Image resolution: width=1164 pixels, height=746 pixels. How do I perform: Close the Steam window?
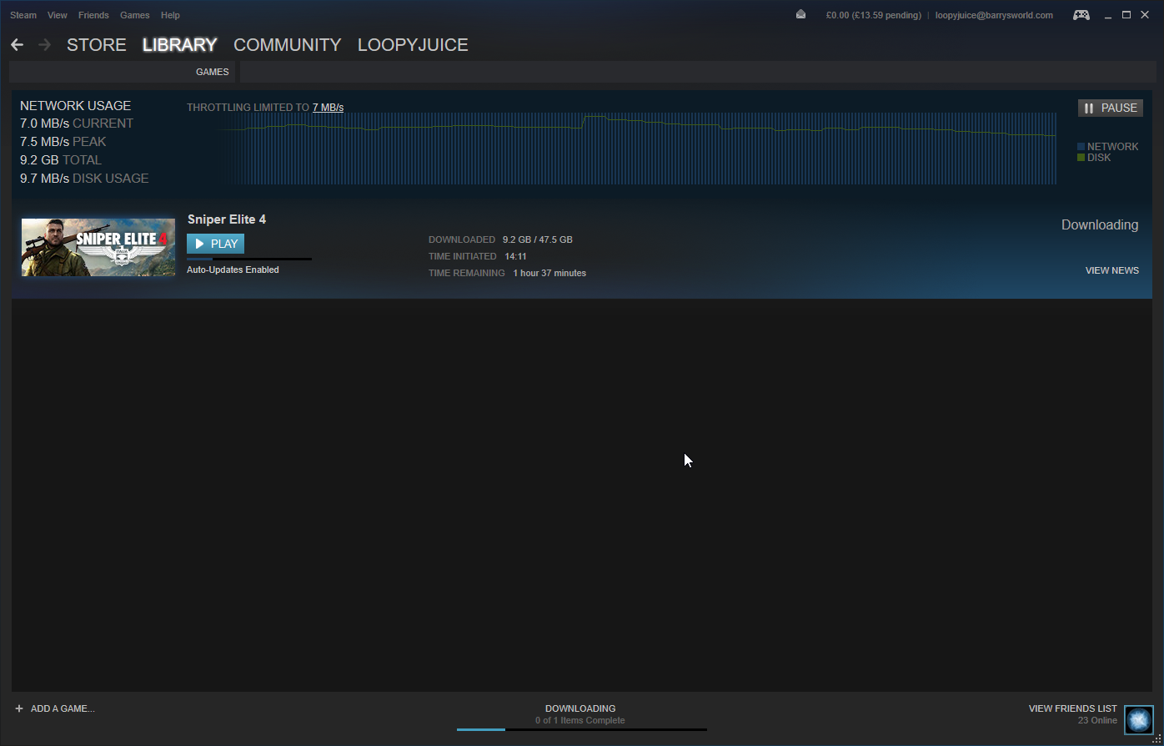(1145, 15)
